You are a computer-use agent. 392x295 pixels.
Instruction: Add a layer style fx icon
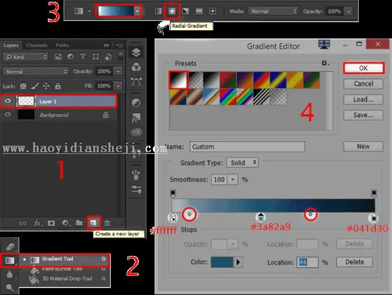coord(37,223)
